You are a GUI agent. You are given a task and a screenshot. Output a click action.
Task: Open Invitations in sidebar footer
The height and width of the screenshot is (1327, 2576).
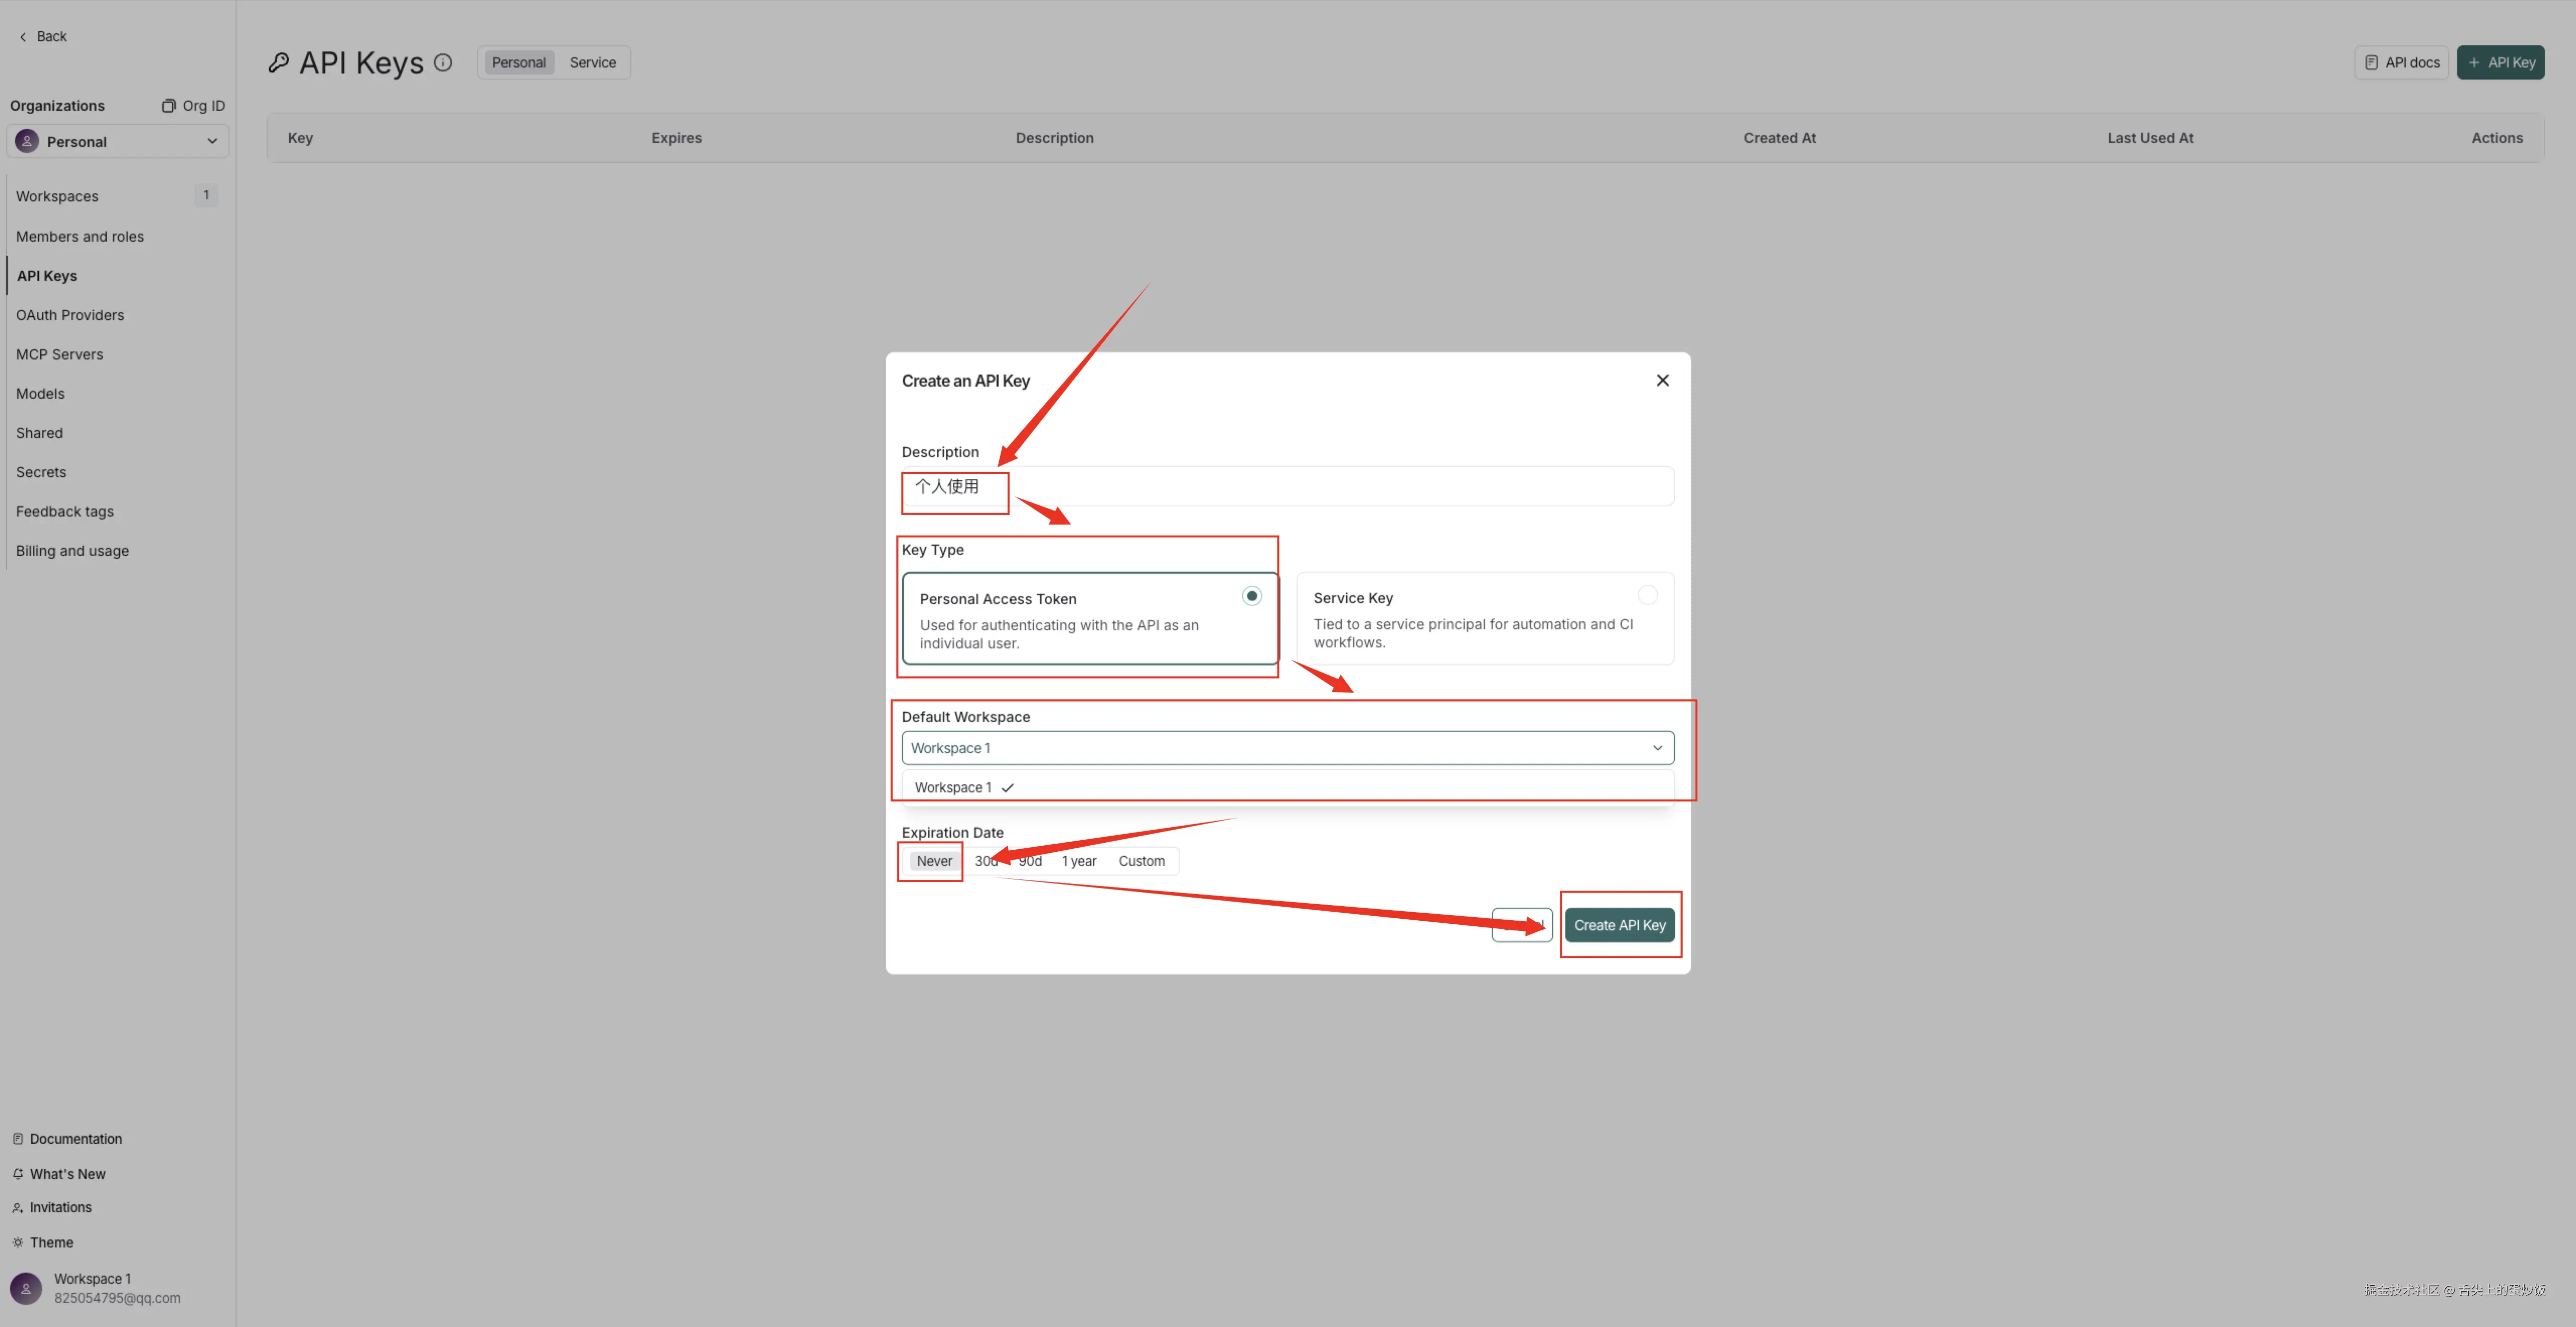tap(60, 1207)
